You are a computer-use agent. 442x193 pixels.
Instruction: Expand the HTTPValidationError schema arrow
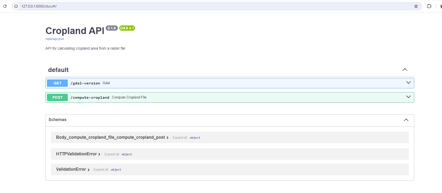(99, 154)
